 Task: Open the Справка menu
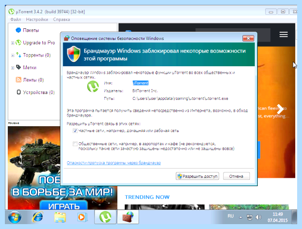[x=61, y=19]
